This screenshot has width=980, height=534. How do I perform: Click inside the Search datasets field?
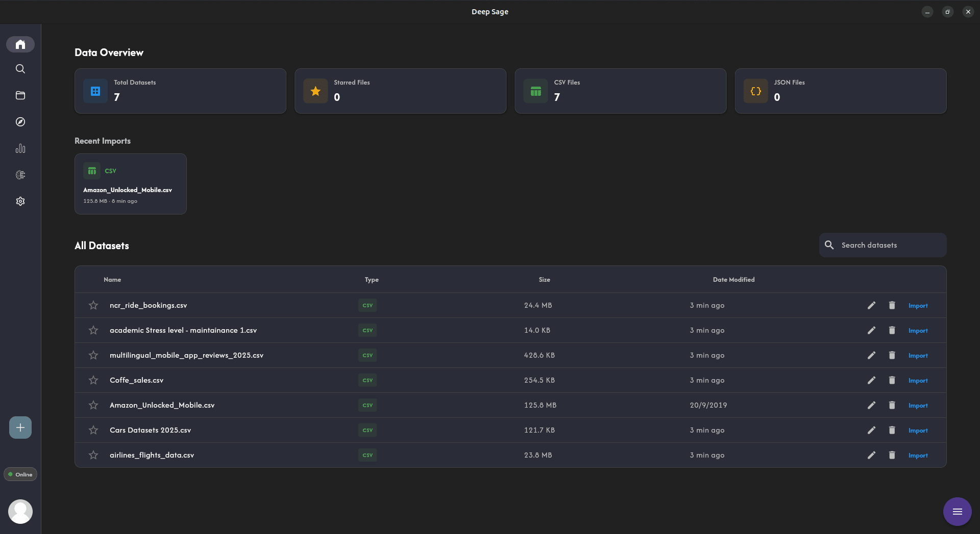[882, 245]
